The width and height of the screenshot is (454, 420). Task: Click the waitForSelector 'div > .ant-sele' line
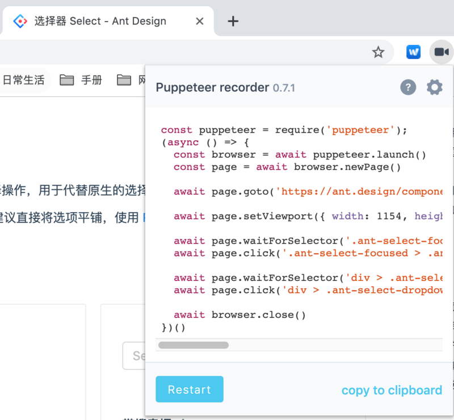(x=308, y=278)
